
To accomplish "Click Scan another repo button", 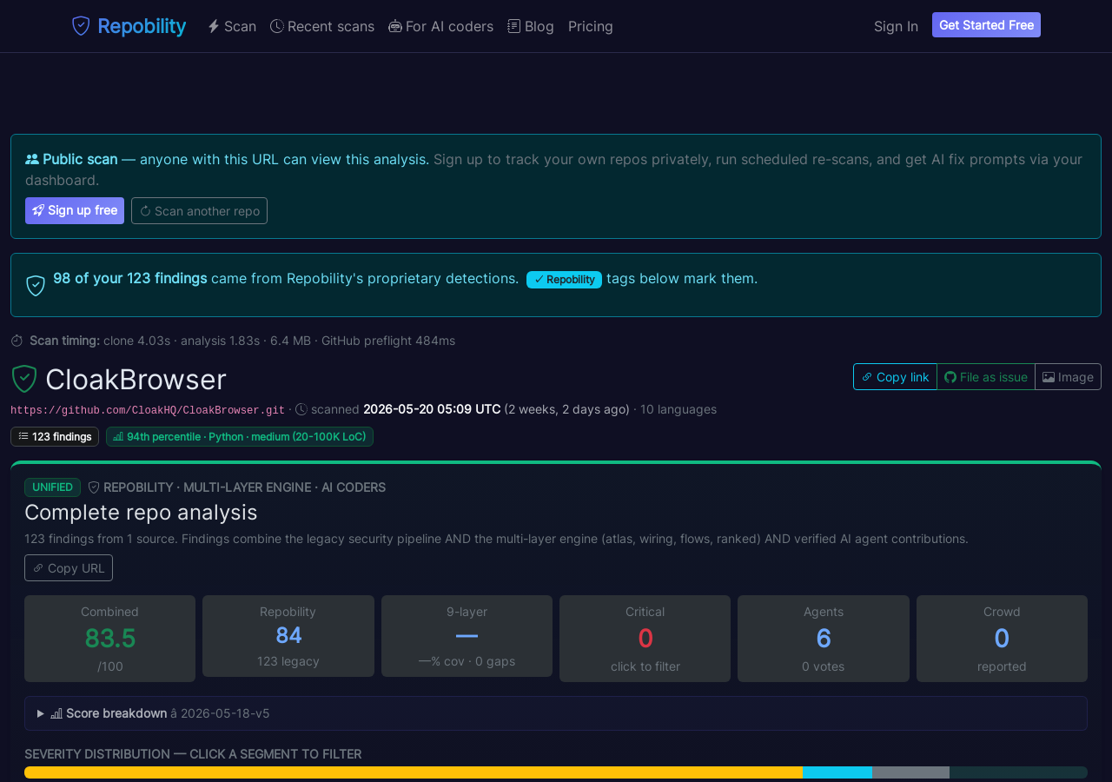I will (199, 210).
